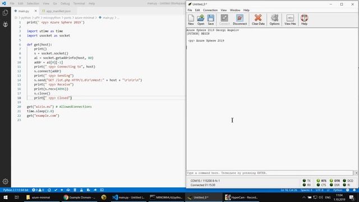Click the Upload arrow icon in status bar

[62, 190]
